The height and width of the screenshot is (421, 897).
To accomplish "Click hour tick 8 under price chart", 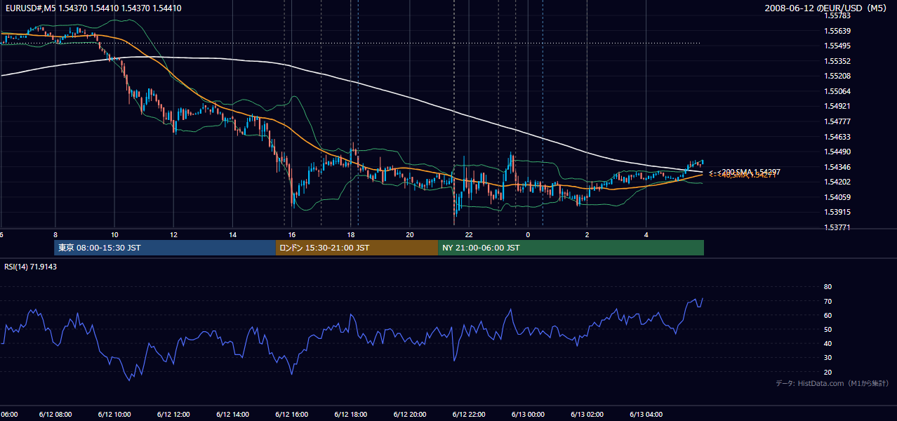I will (x=55, y=234).
